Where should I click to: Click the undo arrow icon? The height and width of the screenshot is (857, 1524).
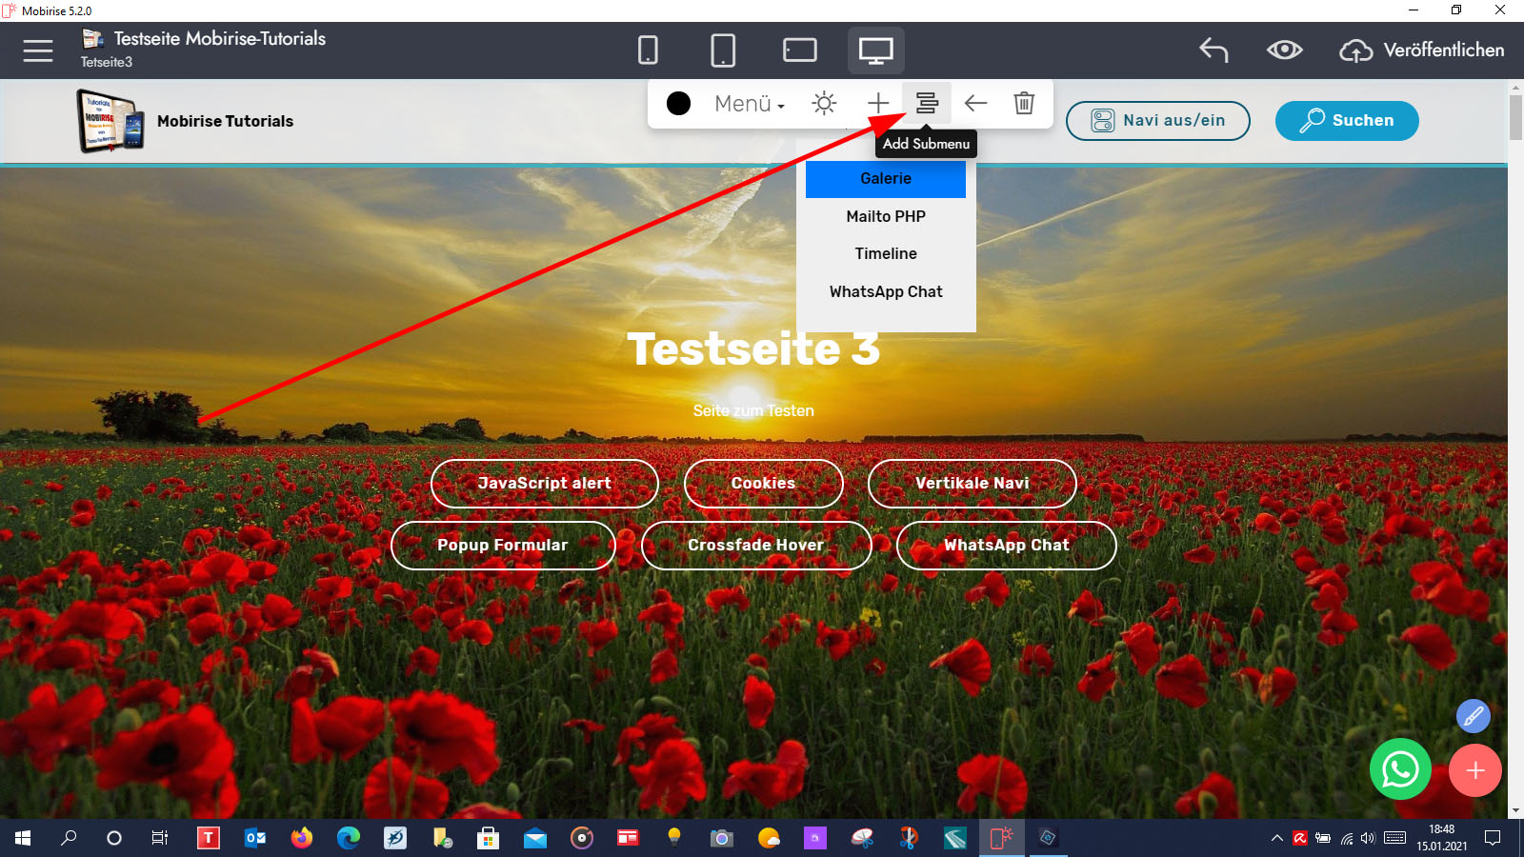(x=1213, y=50)
